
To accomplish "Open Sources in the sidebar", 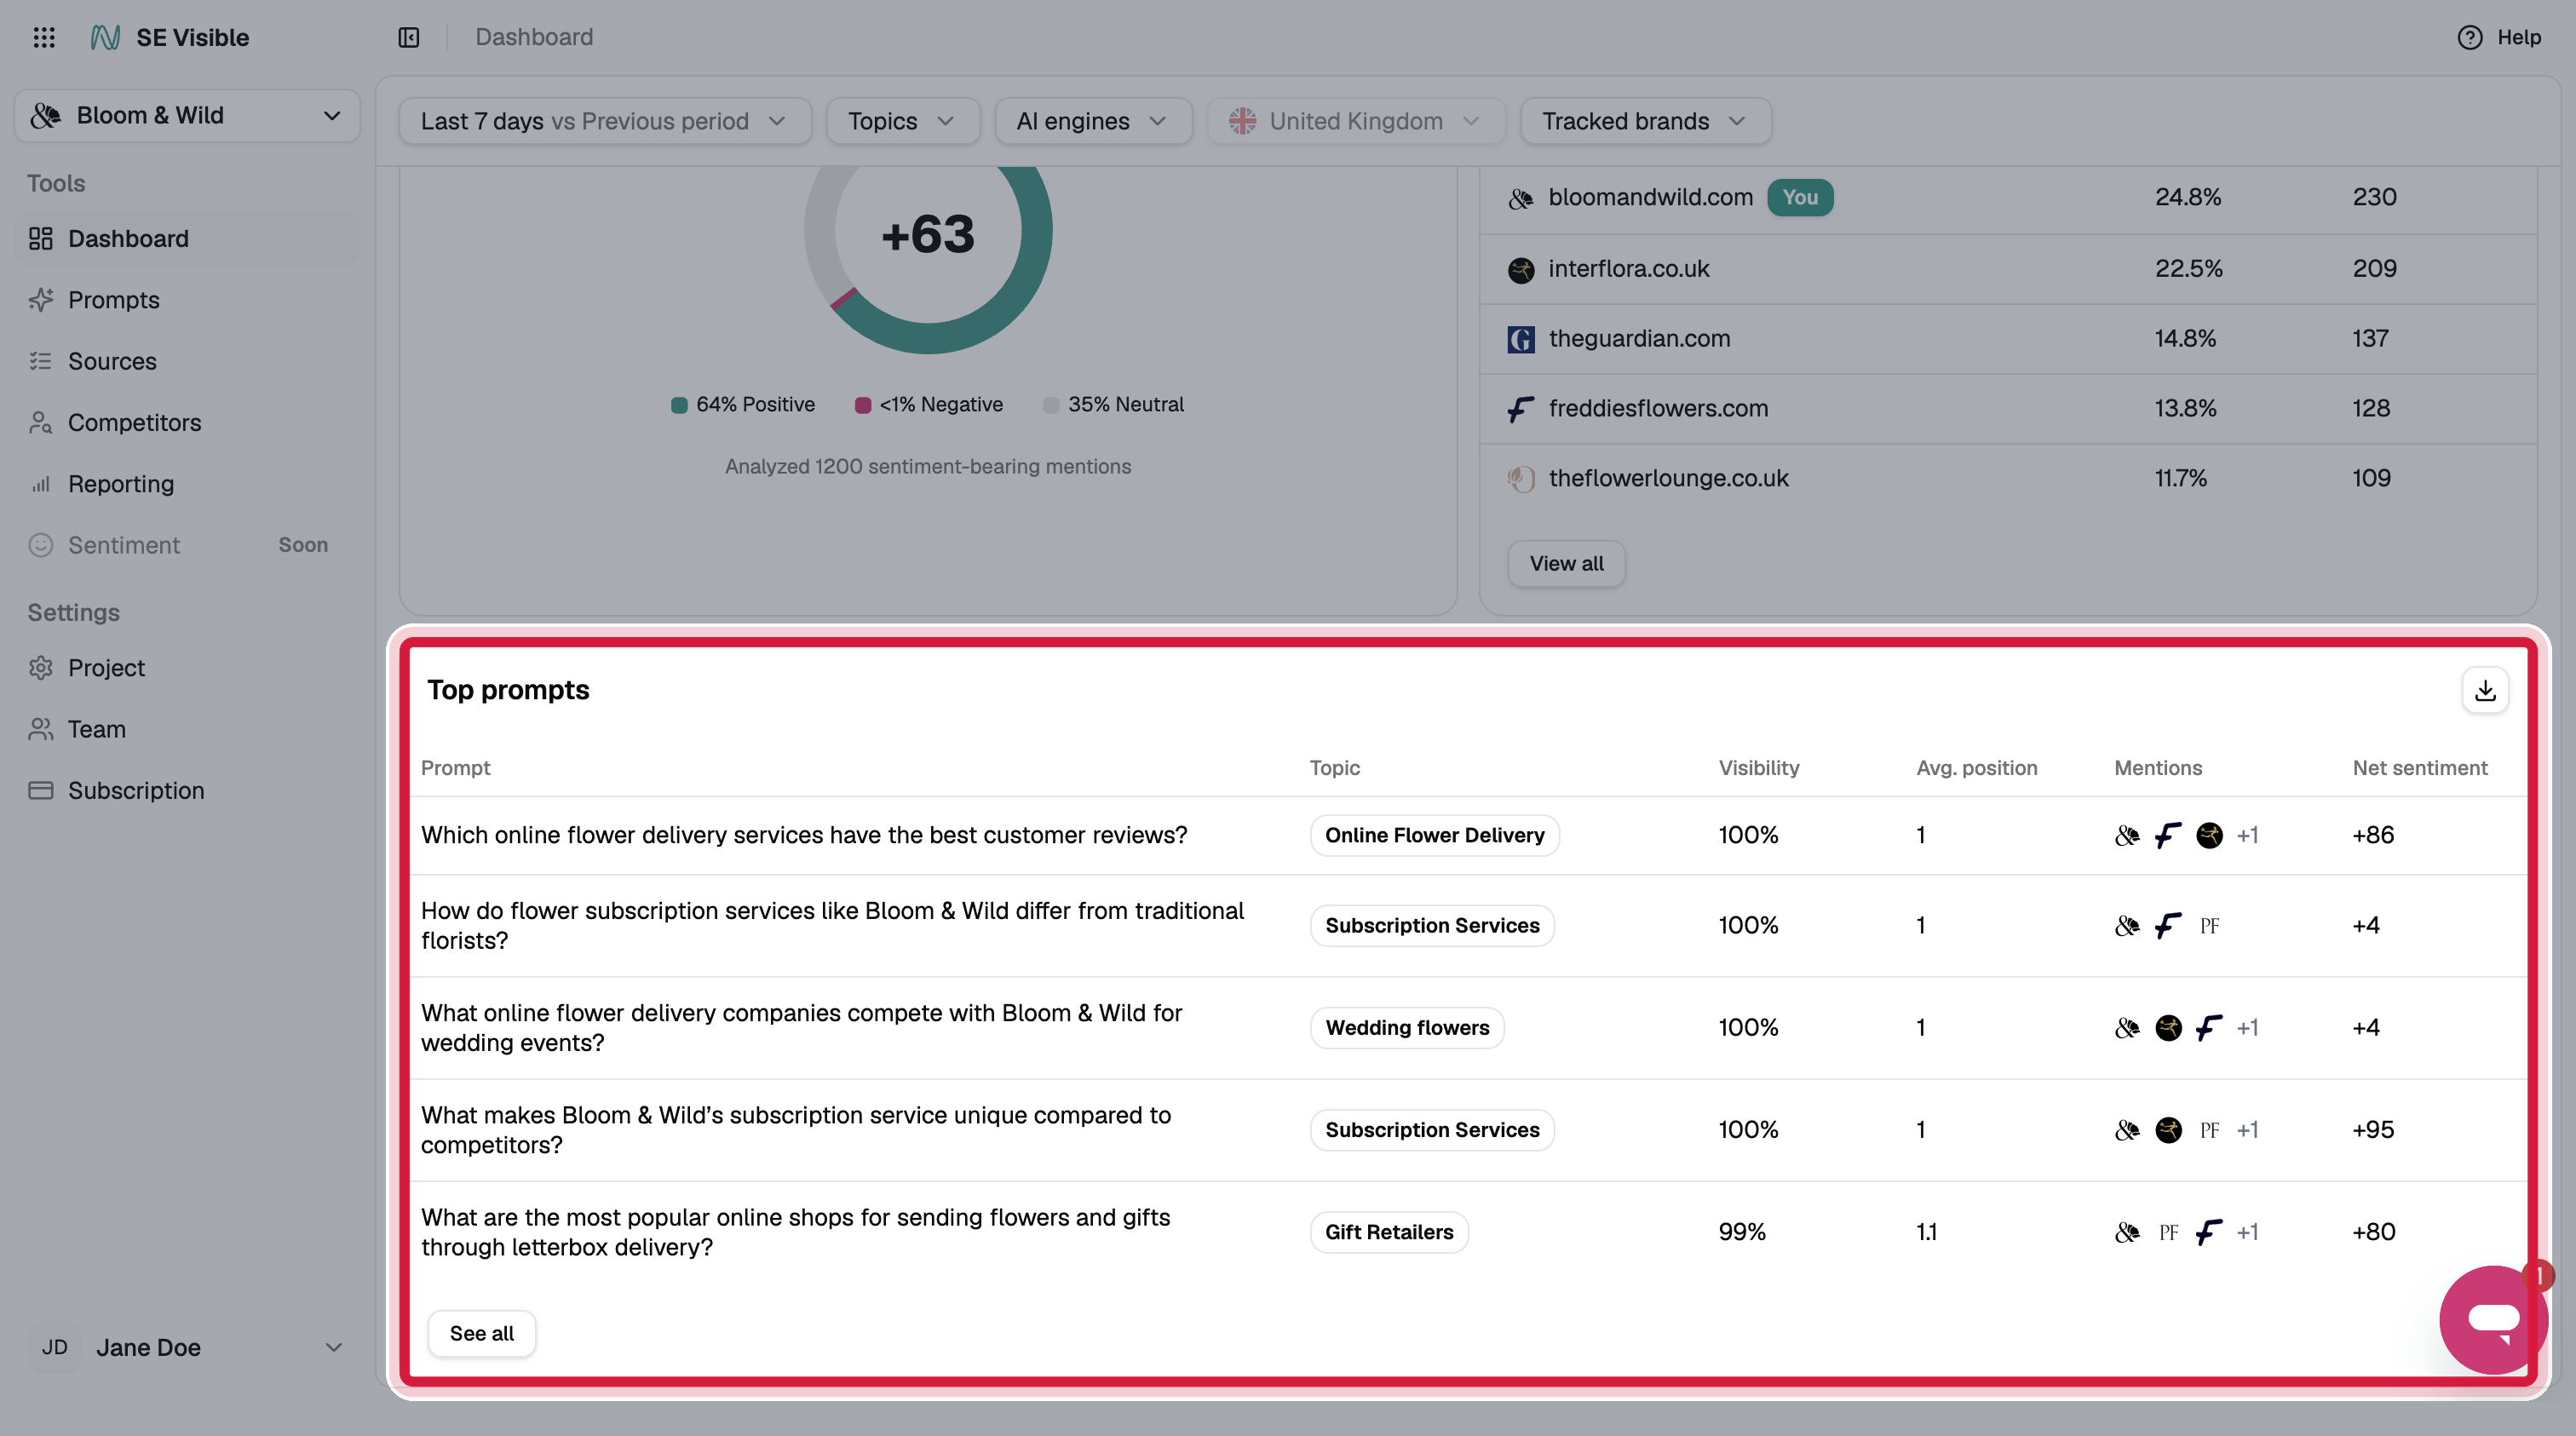I will (187, 361).
